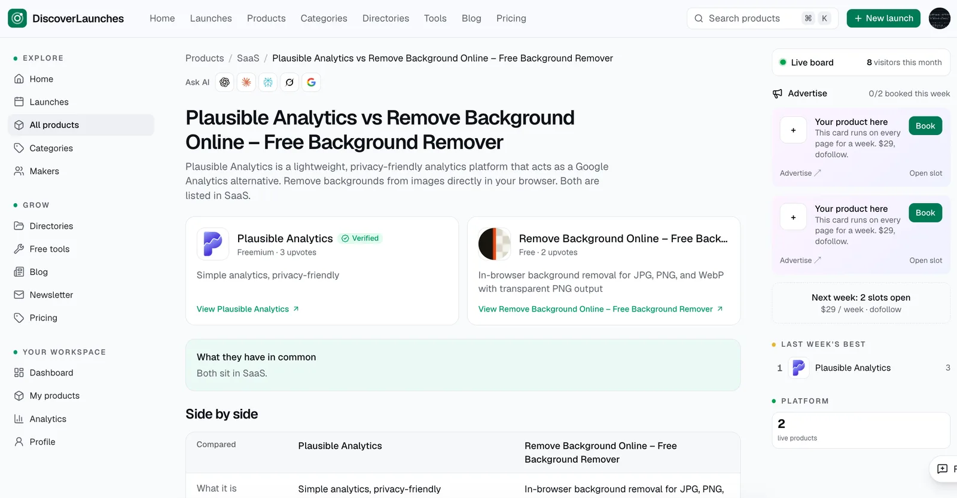This screenshot has height=498, width=957.
Task: Open the View Plausible Analytics link
Action: point(248,309)
